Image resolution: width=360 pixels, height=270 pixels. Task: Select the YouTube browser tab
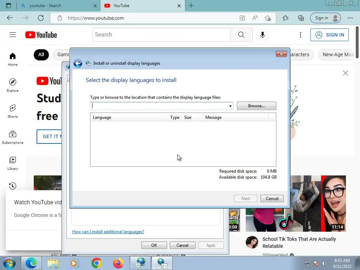[142, 6]
